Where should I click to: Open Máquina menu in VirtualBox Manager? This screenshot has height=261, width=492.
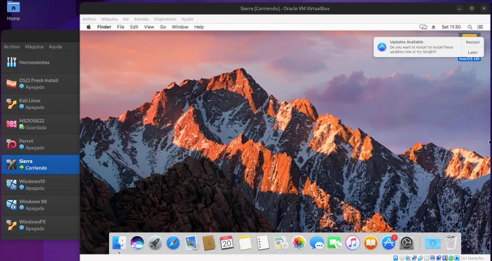(34, 47)
